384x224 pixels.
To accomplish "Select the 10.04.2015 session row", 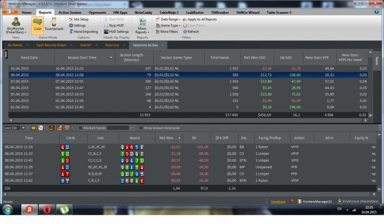I will point(188,68).
